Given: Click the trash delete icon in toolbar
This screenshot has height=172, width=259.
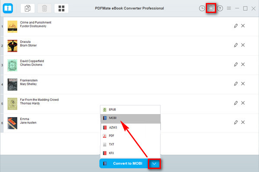Looking at the screenshot, I should pyautogui.click(x=45, y=8).
